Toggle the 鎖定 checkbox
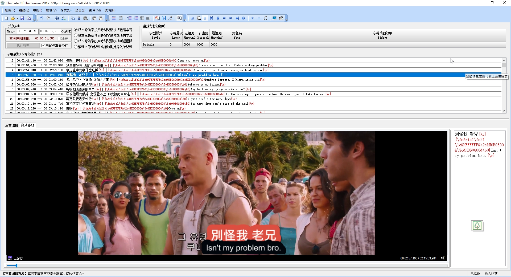Viewport: 511px width, 277px height. (59, 39)
